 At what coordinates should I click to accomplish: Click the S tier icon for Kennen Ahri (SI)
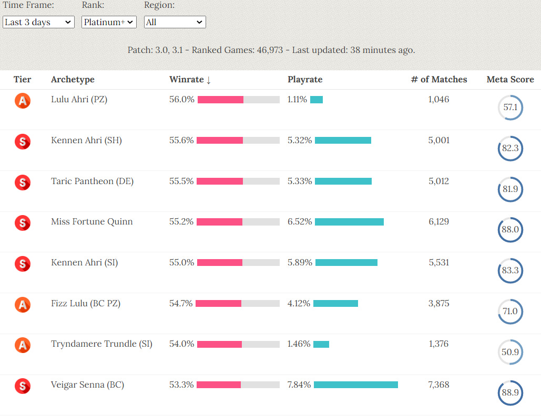coord(23,264)
